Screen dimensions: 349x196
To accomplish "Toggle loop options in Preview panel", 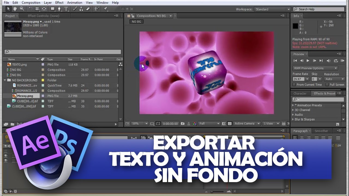I will coord(336,61).
